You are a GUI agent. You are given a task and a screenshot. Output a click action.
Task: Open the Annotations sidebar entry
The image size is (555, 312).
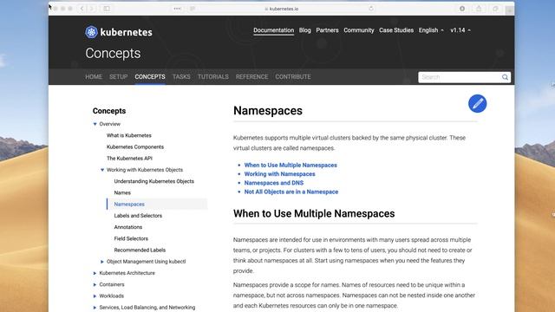(x=128, y=227)
